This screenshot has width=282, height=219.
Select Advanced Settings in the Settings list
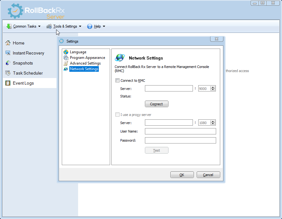pos(85,63)
